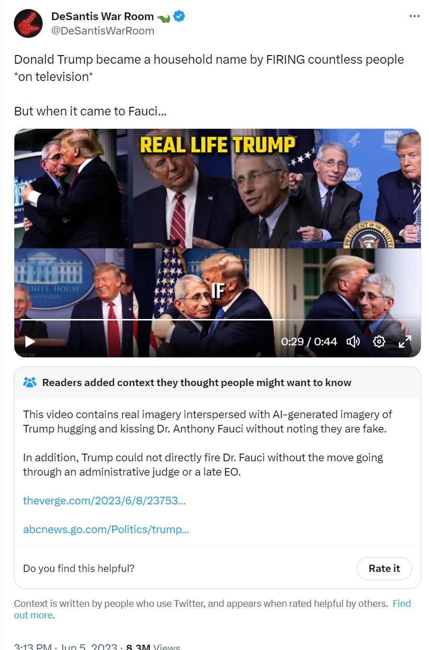Open the theverge.com article link
The width and height of the screenshot is (429, 650).
tap(104, 501)
